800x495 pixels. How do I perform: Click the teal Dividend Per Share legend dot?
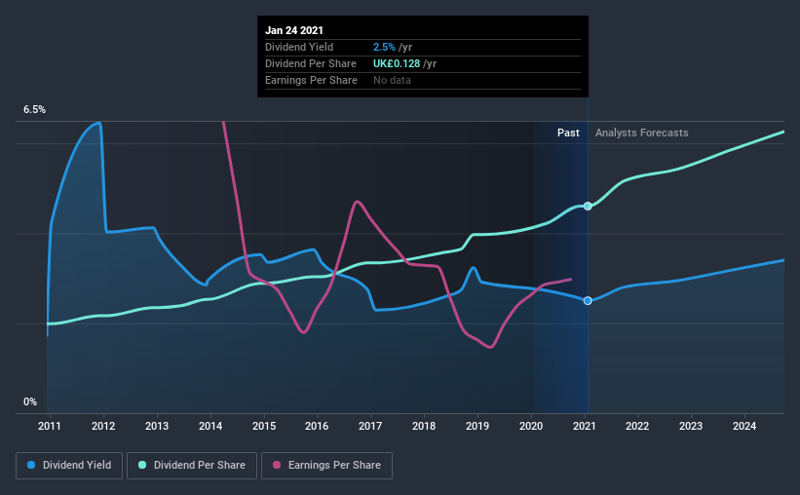click(x=142, y=465)
